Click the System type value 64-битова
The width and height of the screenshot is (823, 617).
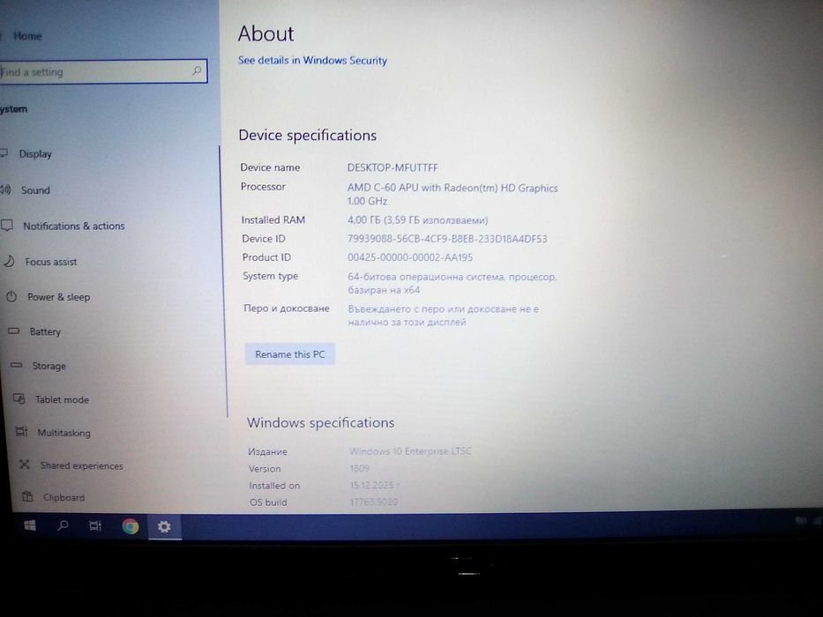coord(452,283)
